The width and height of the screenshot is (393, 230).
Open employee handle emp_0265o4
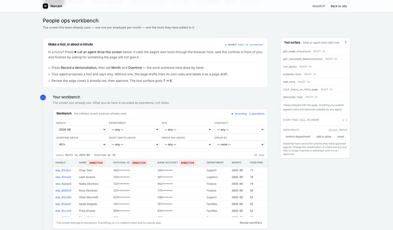63,191
